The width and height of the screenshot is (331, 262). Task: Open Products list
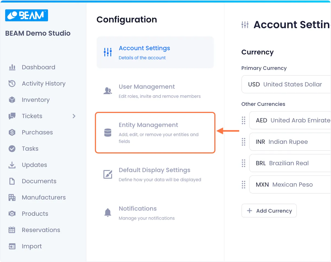click(35, 214)
